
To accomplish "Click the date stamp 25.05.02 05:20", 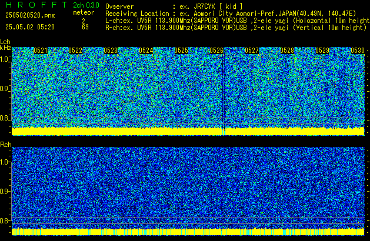I will click(x=30, y=27).
